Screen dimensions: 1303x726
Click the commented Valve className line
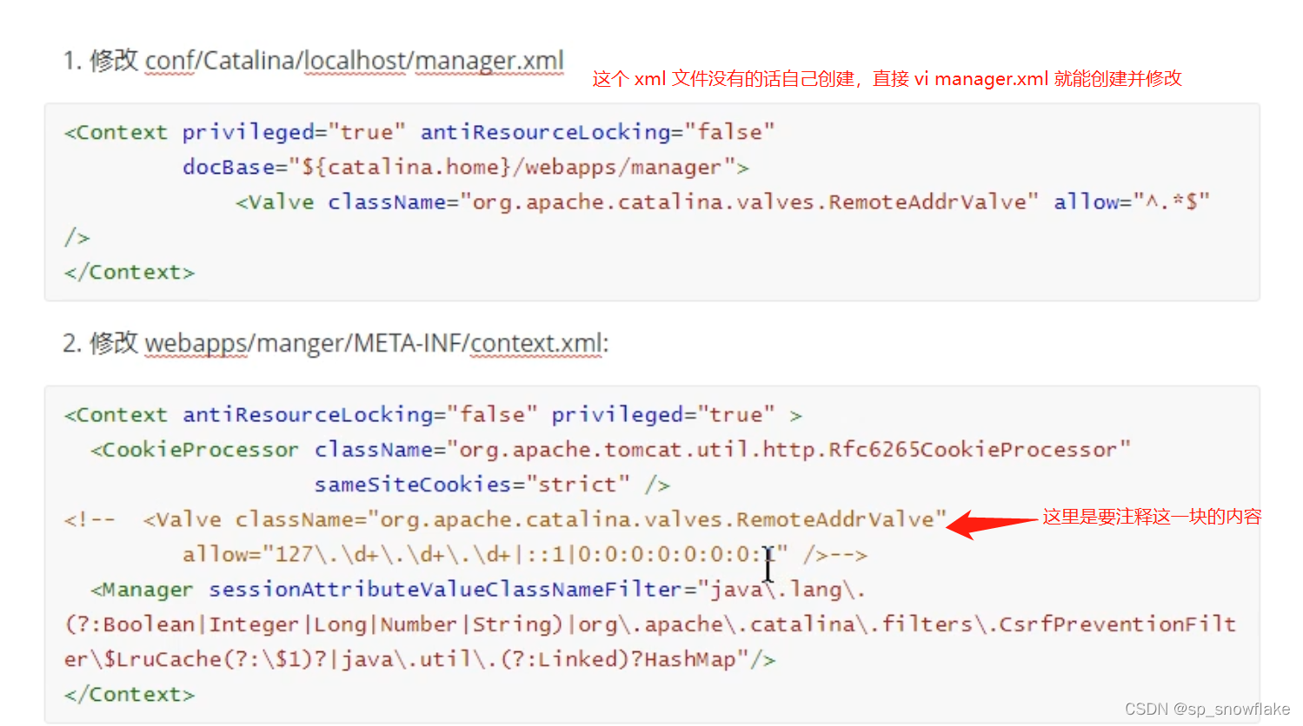[x=505, y=519]
